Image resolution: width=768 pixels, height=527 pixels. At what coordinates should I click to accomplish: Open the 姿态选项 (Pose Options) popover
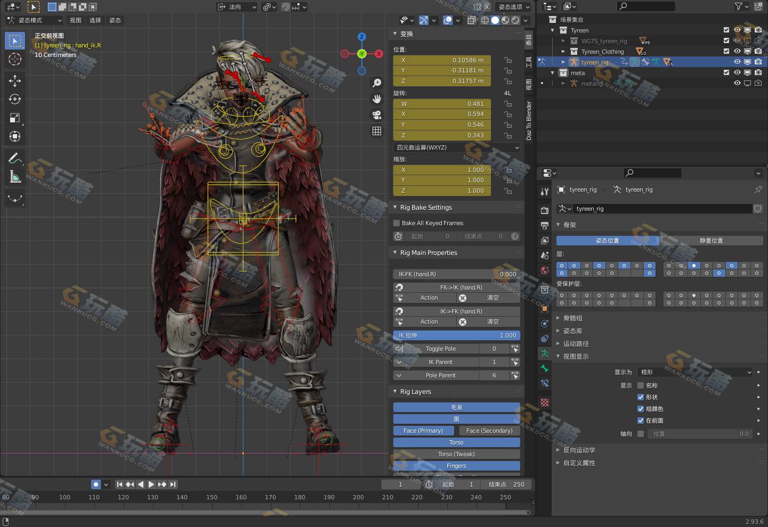coord(514,7)
